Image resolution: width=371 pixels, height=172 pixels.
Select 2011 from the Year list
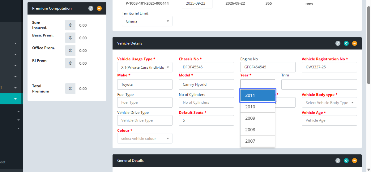[258, 95]
